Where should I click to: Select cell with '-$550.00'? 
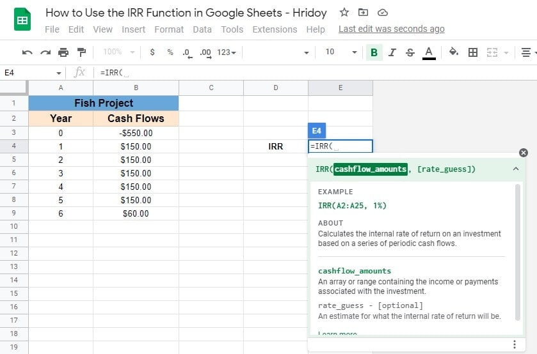tap(136, 133)
